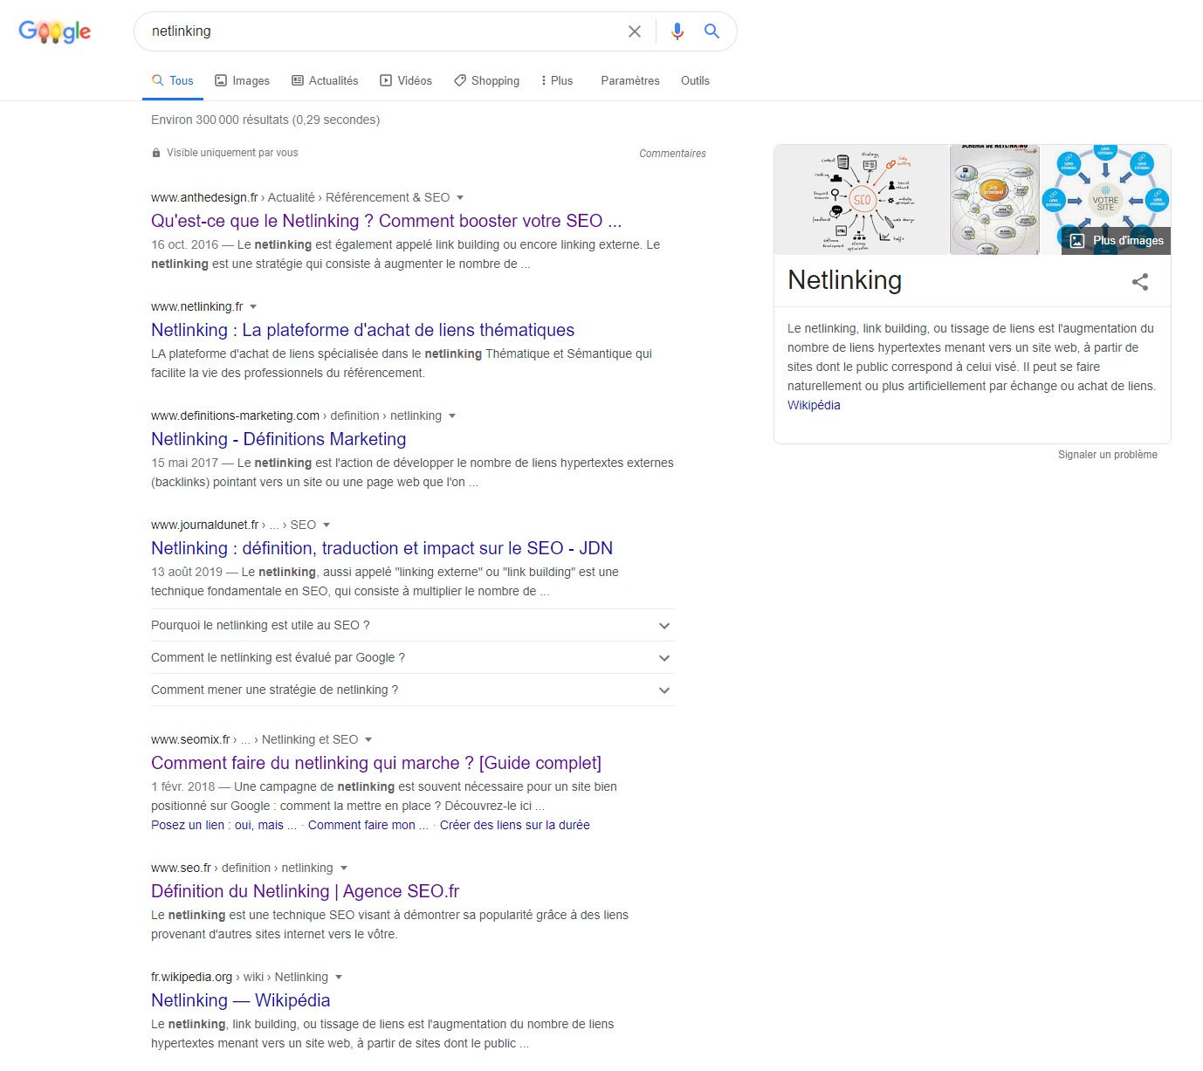This screenshot has height=1071, width=1203.
Task: Open dropdown arrow next to www.seo.fr URL
Action: [x=344, y=868]
